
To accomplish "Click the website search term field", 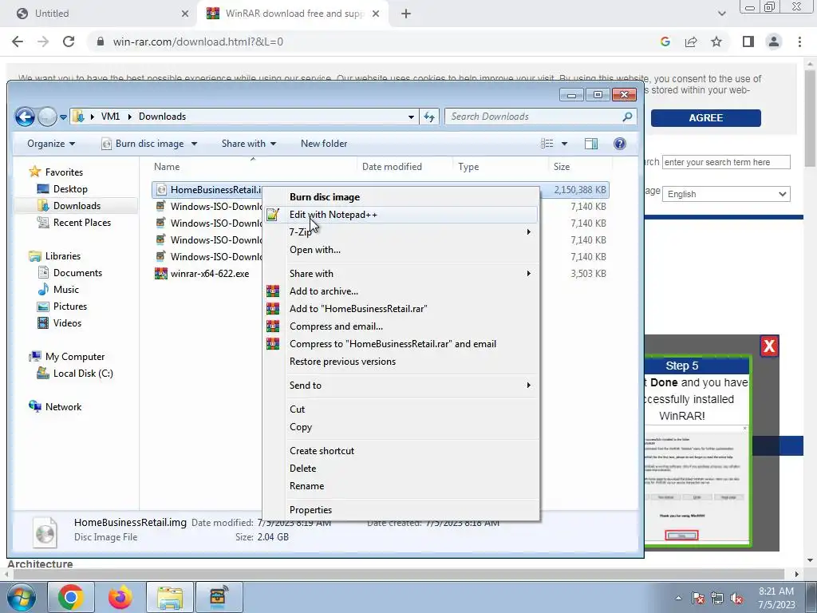I will click(x=726, y=162).
